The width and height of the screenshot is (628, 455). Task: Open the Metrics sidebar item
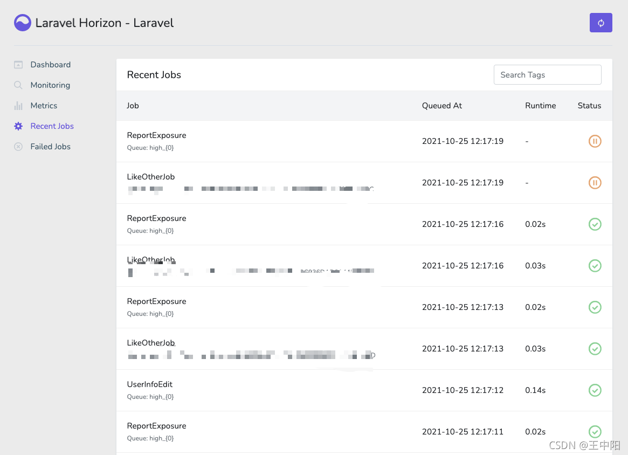[x=44, y=105]
